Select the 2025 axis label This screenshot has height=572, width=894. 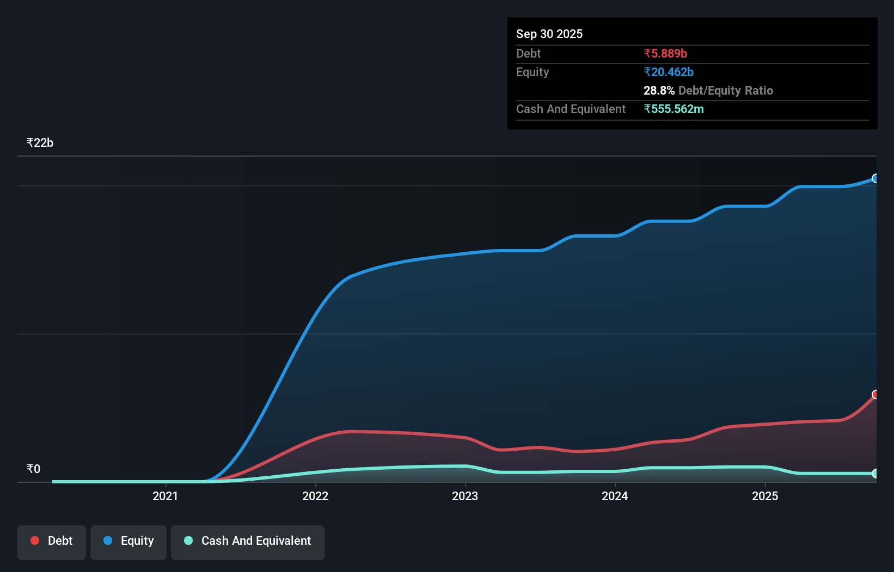click(765, 496)
